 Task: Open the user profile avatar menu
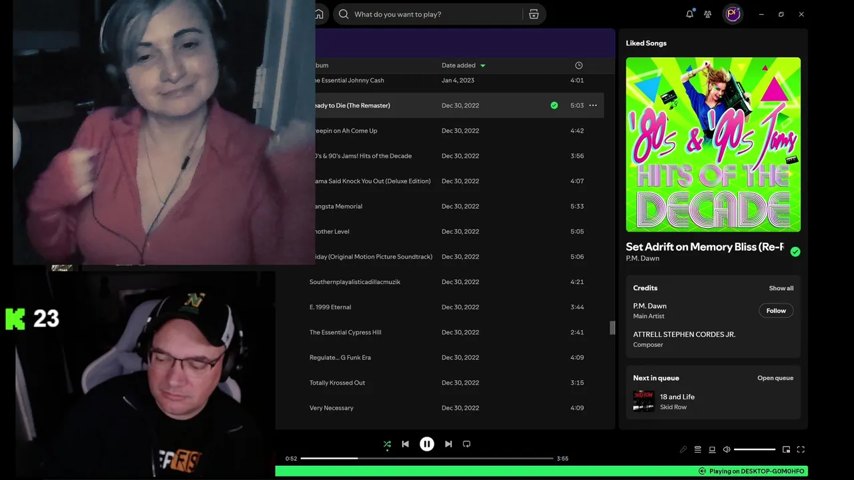(733, 14)
